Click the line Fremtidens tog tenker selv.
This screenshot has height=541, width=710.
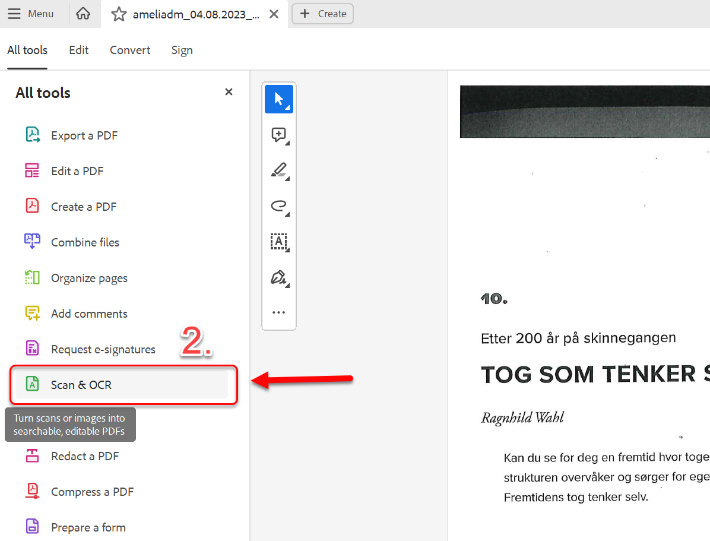click(576, 497)
